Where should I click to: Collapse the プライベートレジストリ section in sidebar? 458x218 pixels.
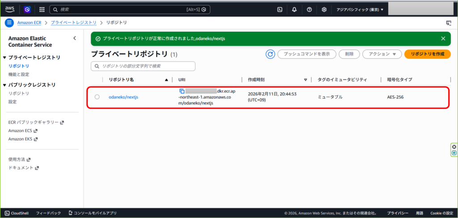pos(5,58)
